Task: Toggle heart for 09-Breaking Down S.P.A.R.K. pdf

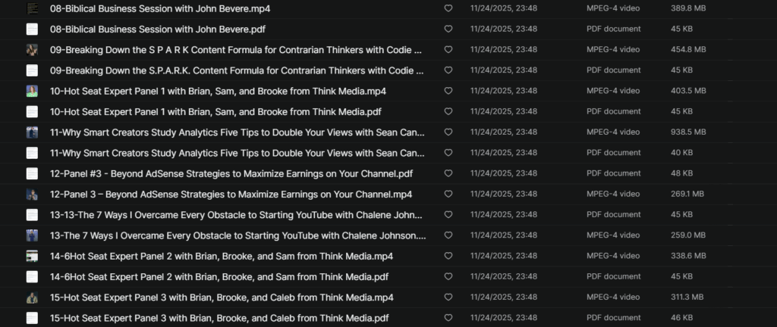Action: [x=448, y=70]
